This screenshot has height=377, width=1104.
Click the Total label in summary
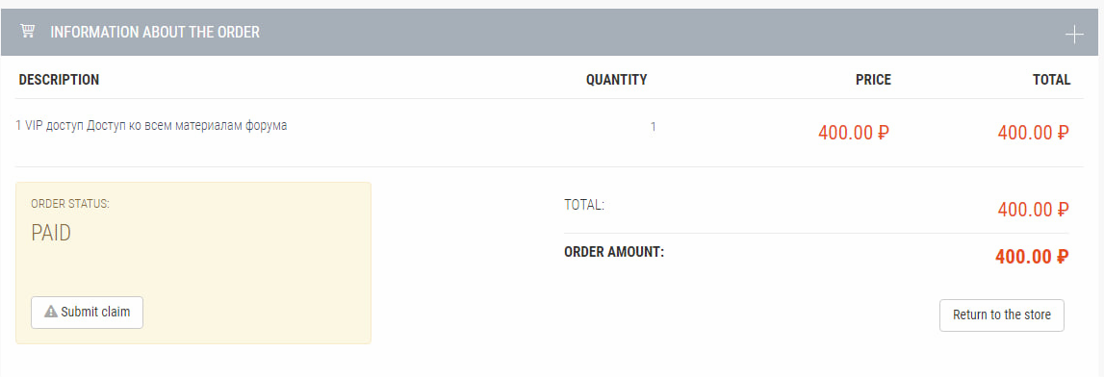click(584, 205)
